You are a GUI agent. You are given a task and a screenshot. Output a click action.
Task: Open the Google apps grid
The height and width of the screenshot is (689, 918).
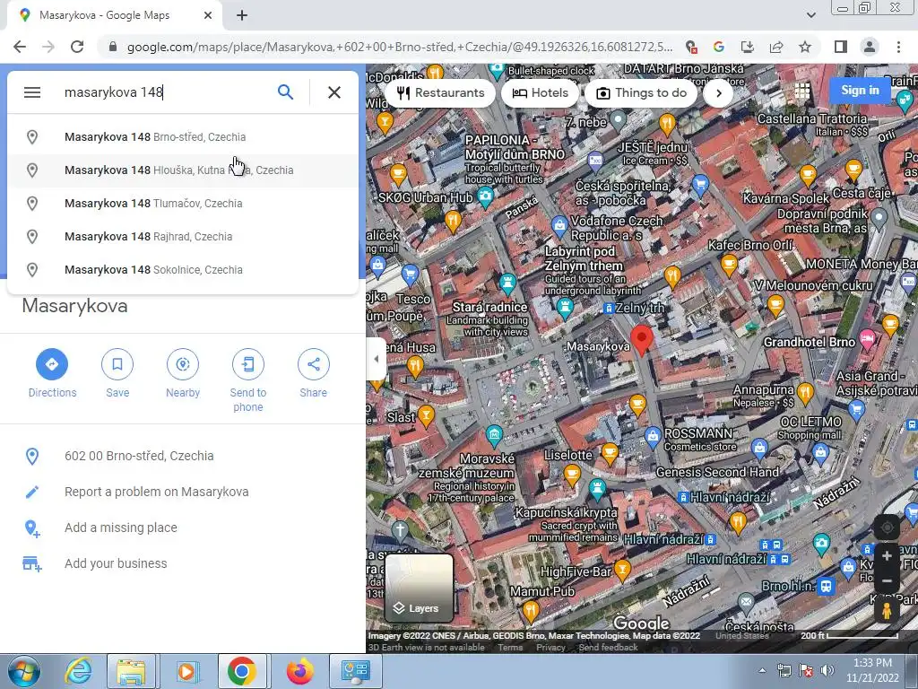(802, 91)
